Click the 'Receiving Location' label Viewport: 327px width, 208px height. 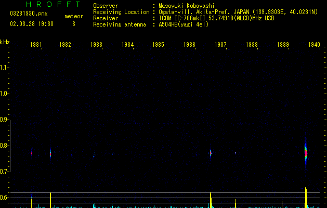121,12
